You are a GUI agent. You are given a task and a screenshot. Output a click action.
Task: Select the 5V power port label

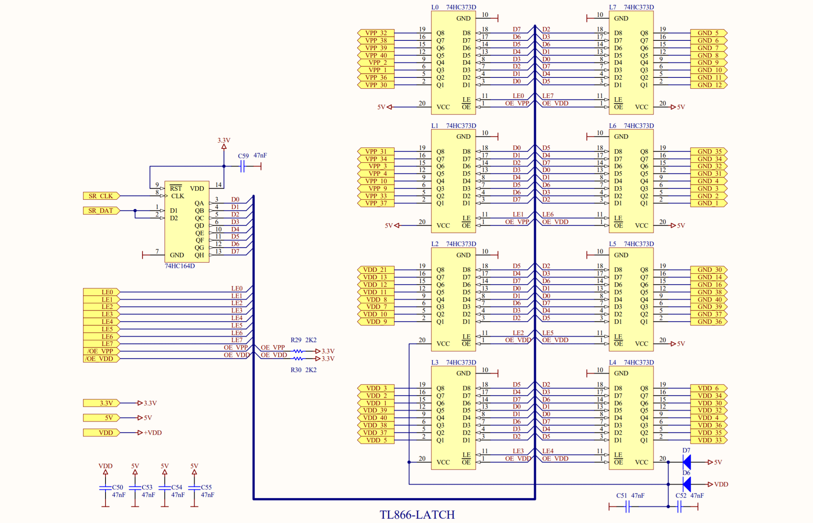coord(101,418)
